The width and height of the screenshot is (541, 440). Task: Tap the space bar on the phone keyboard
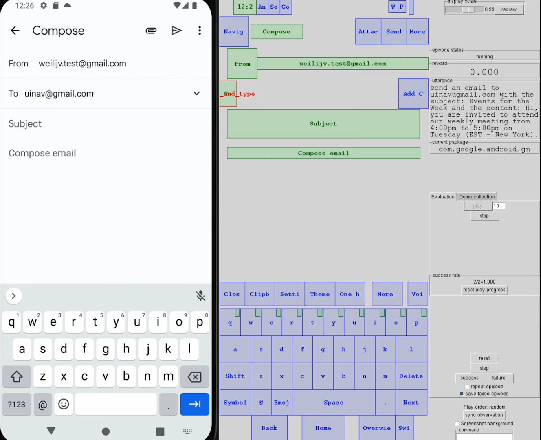116,404
